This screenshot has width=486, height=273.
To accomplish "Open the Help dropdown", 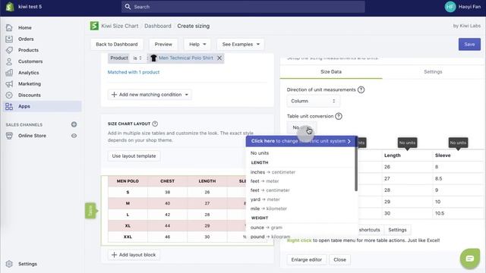I will [x=197, y=44].
